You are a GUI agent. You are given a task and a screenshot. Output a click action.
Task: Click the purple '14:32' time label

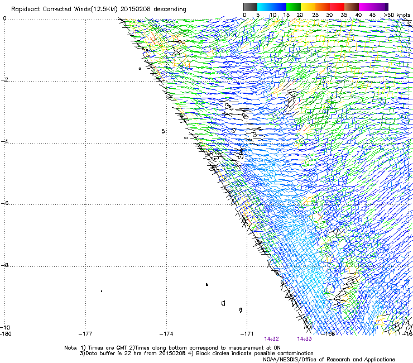(x=272, y=339)
